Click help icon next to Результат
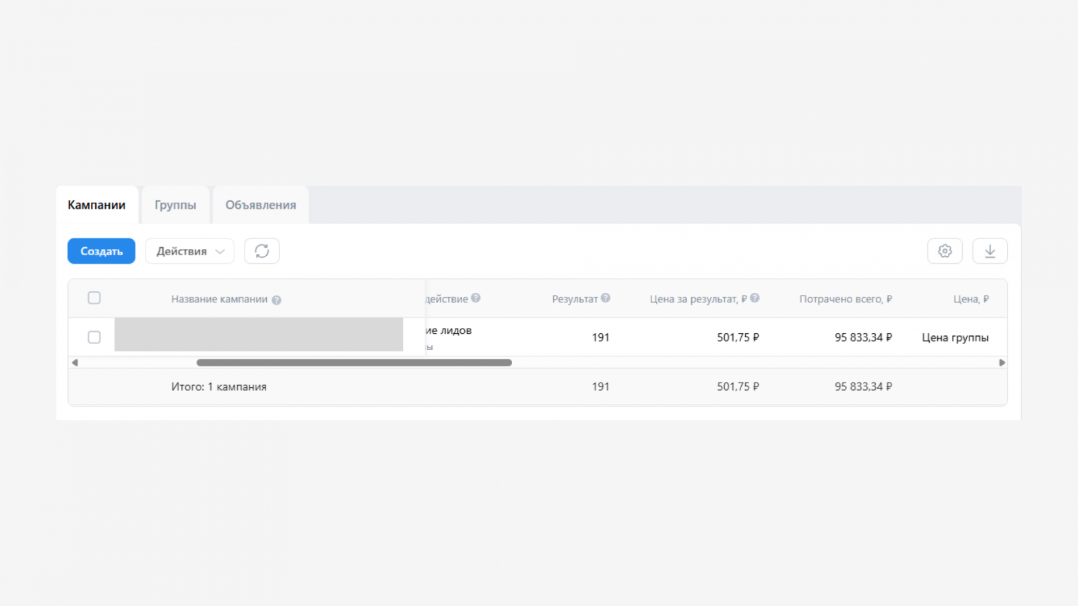Viewport: 1078px width, 606px height. 606,298
